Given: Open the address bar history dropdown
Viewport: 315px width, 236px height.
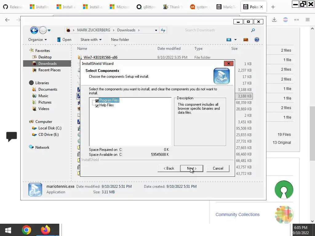Looking at the screenshot, I should click(156, 30).
